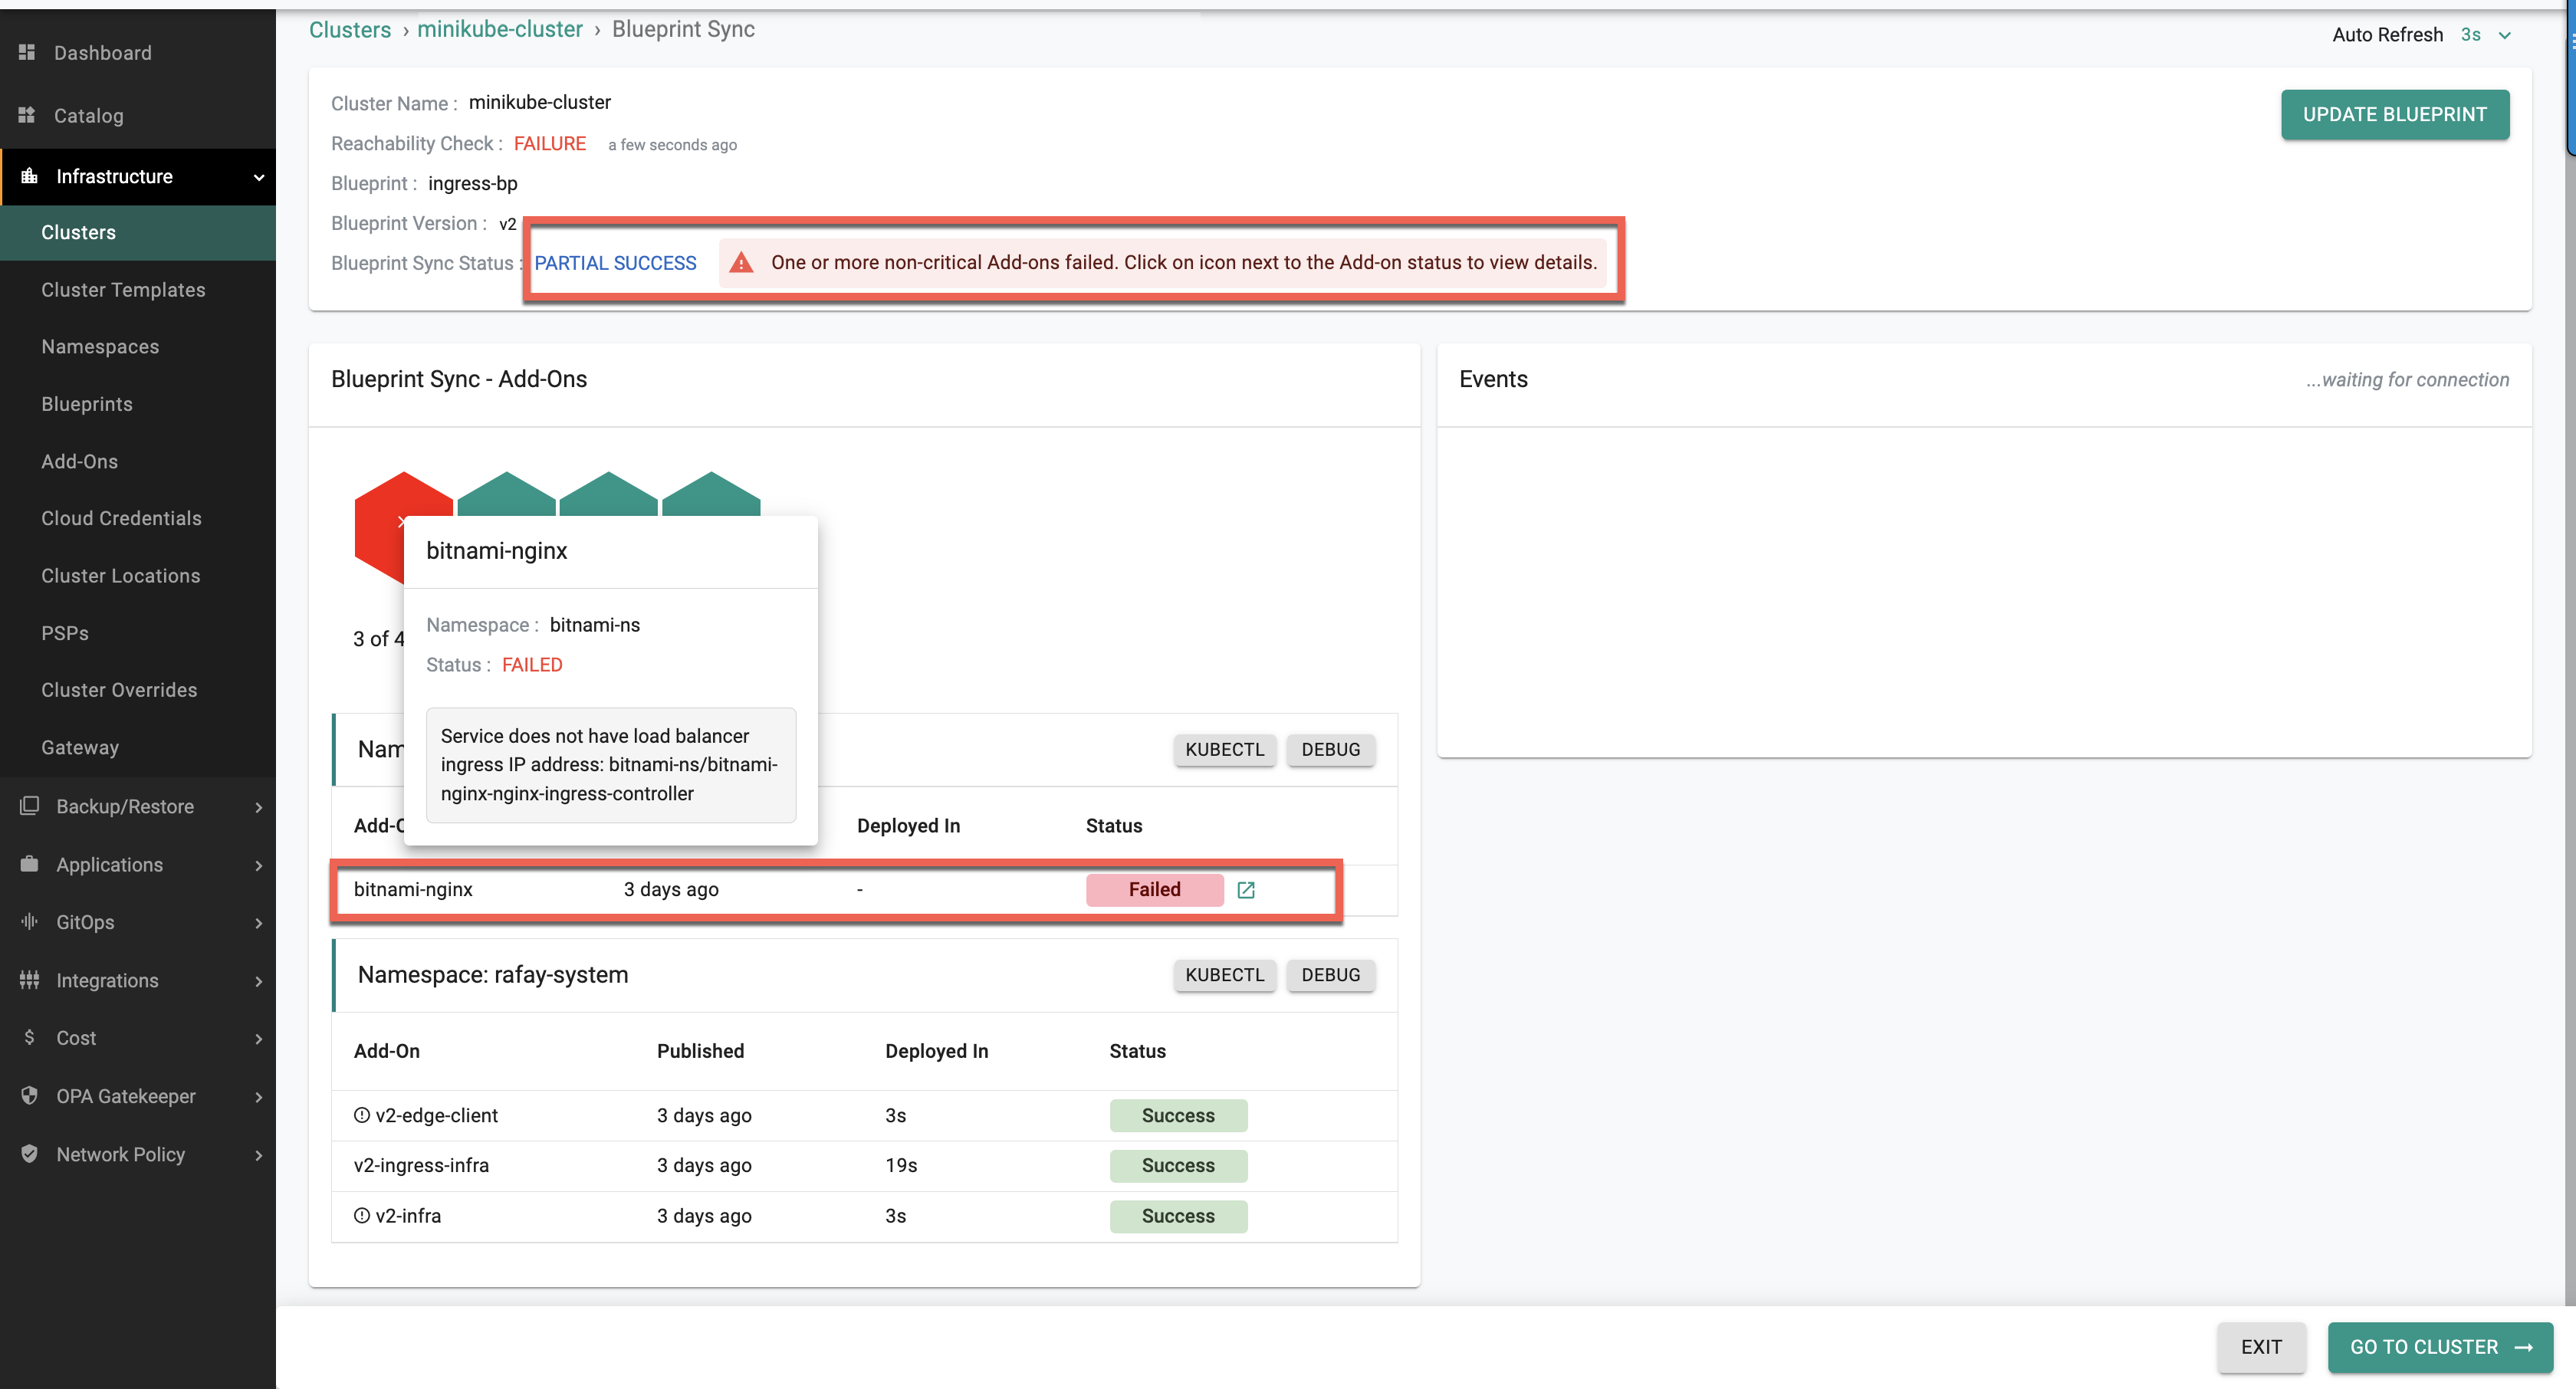2576x1389 pixels.
Task: Expand the GitOps submenu arrow
Action: tap(259, 922)
